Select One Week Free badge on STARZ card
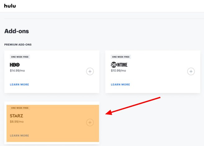 click(x=20, y=108)
